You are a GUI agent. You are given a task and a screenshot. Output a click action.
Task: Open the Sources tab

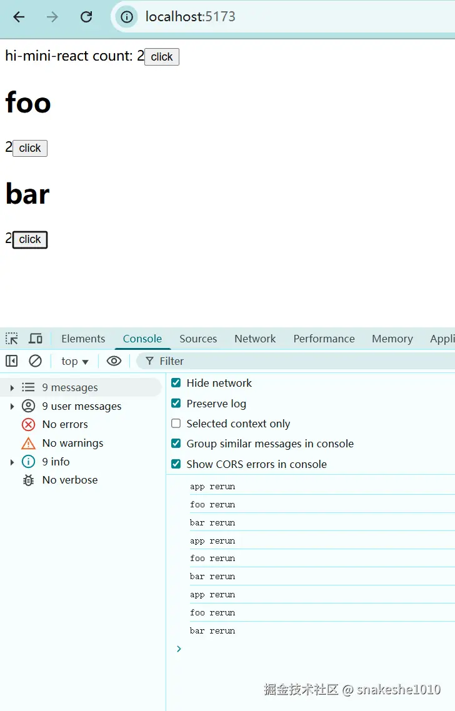tap(198, 339)
